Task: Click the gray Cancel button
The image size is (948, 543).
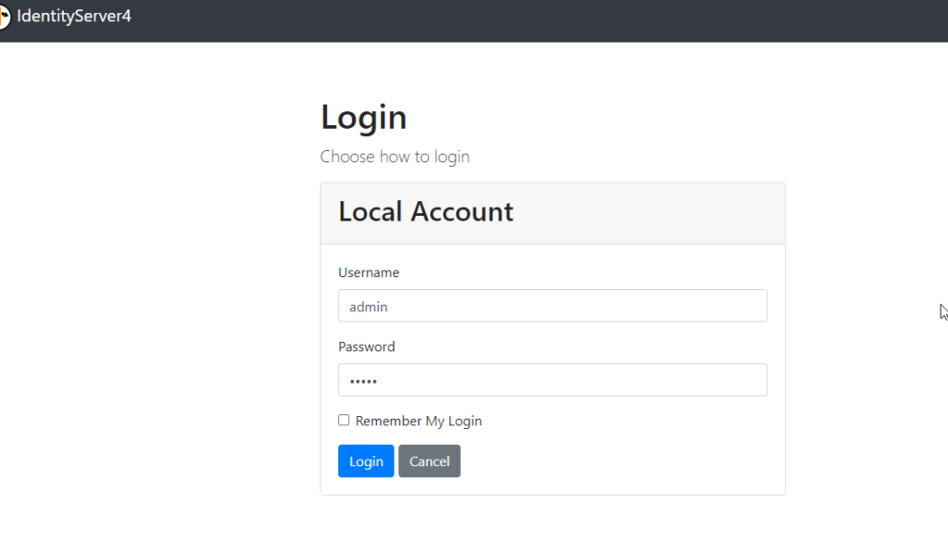Action: pos(430,461)
